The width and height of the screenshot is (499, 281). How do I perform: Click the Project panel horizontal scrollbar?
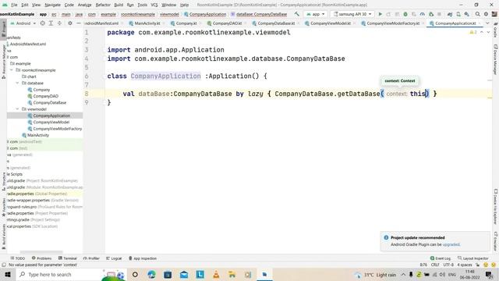point(41,251)
